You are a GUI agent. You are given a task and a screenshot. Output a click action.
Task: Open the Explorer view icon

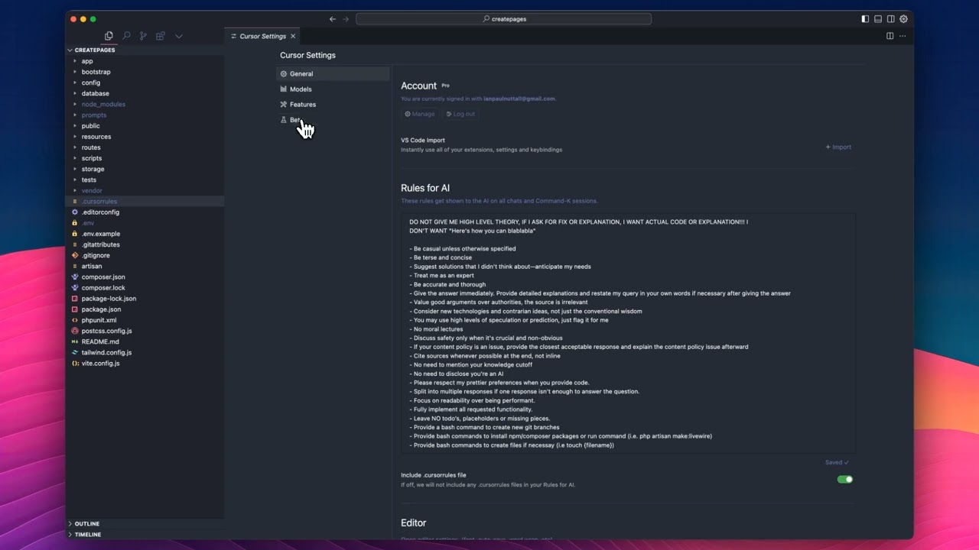[109, 36]
